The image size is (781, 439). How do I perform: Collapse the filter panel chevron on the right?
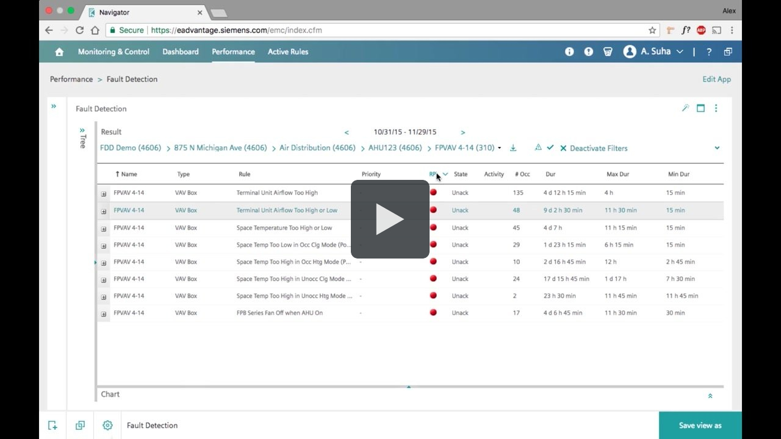pyautogui.click(x=717, y=148)
